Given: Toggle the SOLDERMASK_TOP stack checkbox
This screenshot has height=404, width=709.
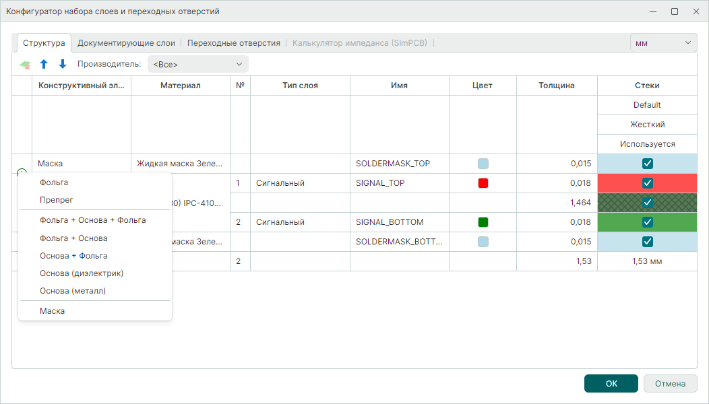Looking at the screenshot, I should (647, 164).
